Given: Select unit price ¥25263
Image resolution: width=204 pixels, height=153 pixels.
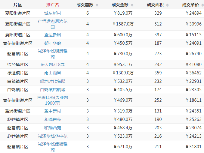Looking at the screenshot, I should (x=193, y=119).
